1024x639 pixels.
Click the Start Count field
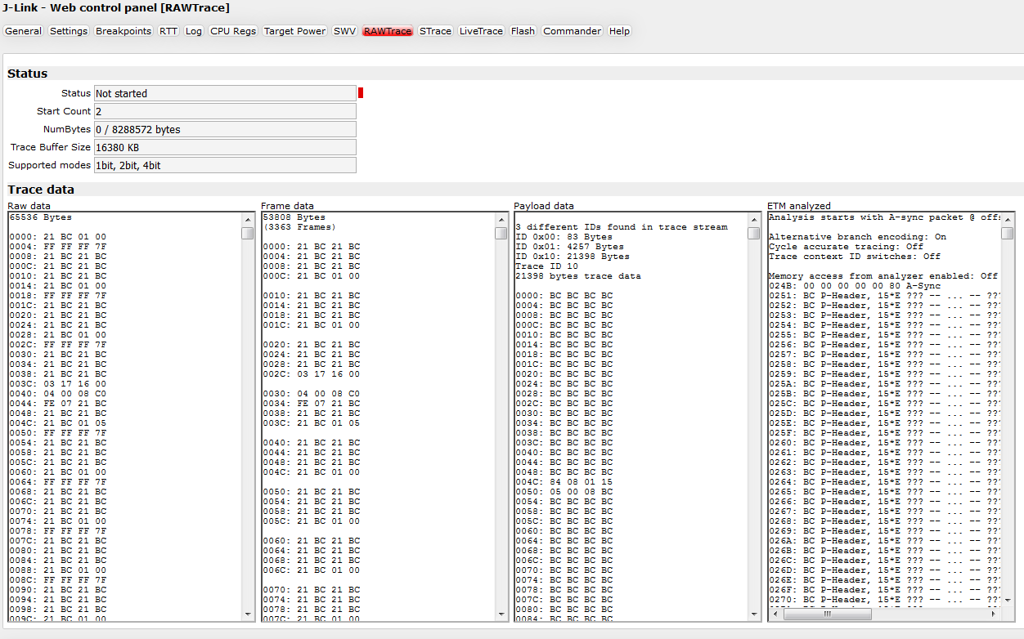(226, 111)
